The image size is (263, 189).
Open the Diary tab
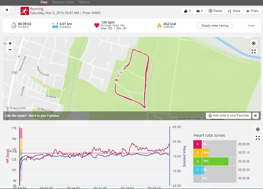coord(44,2)
